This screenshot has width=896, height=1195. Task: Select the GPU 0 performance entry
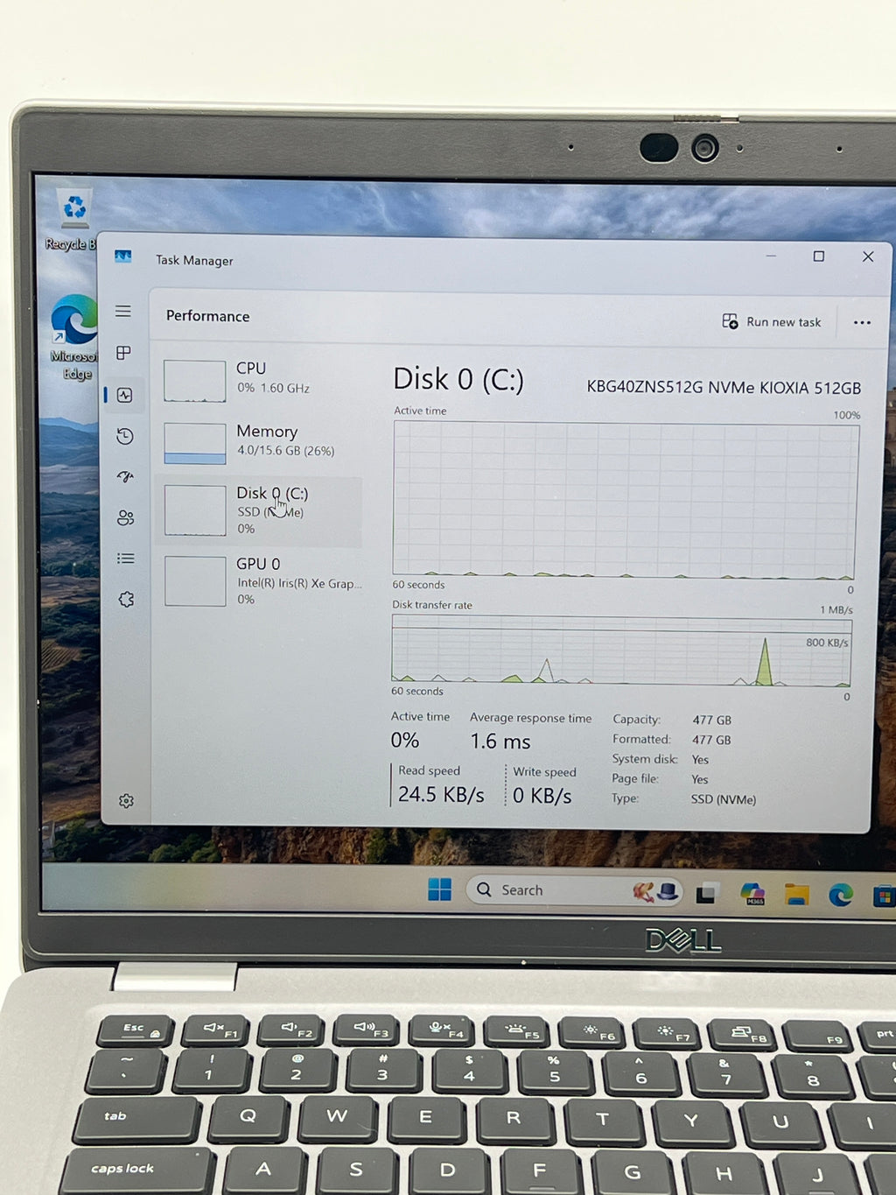click(x=260, y=581)
